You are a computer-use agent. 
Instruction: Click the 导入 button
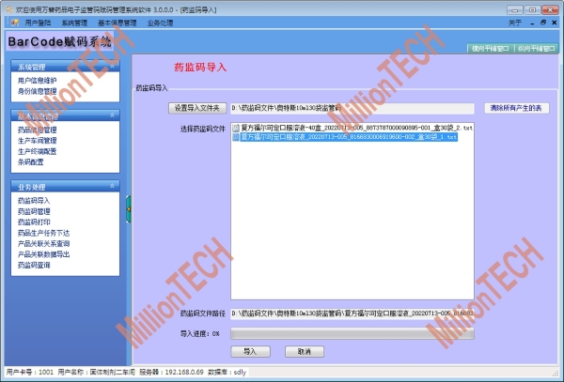(250, 351)
